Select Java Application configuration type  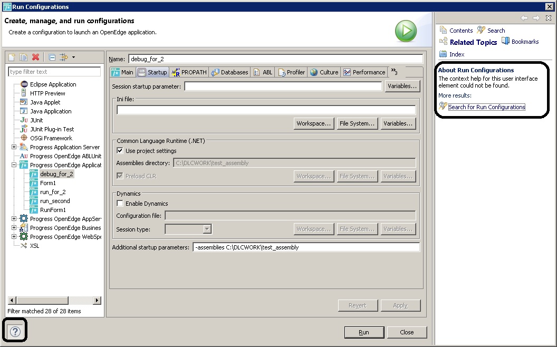point(51,111)
